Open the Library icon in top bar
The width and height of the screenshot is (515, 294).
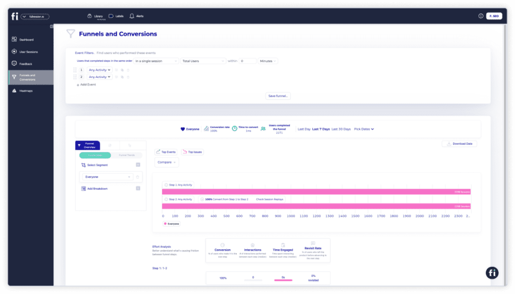[x=90, y=16]
